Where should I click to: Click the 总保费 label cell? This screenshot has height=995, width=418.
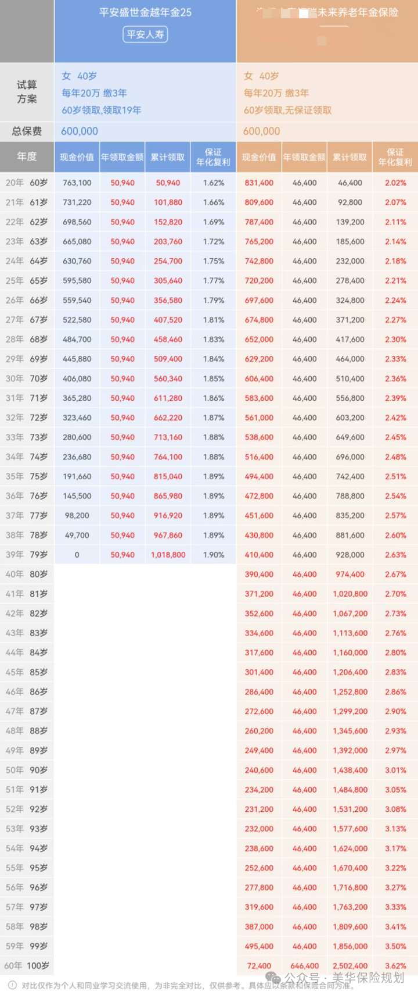tap(27, 131)
